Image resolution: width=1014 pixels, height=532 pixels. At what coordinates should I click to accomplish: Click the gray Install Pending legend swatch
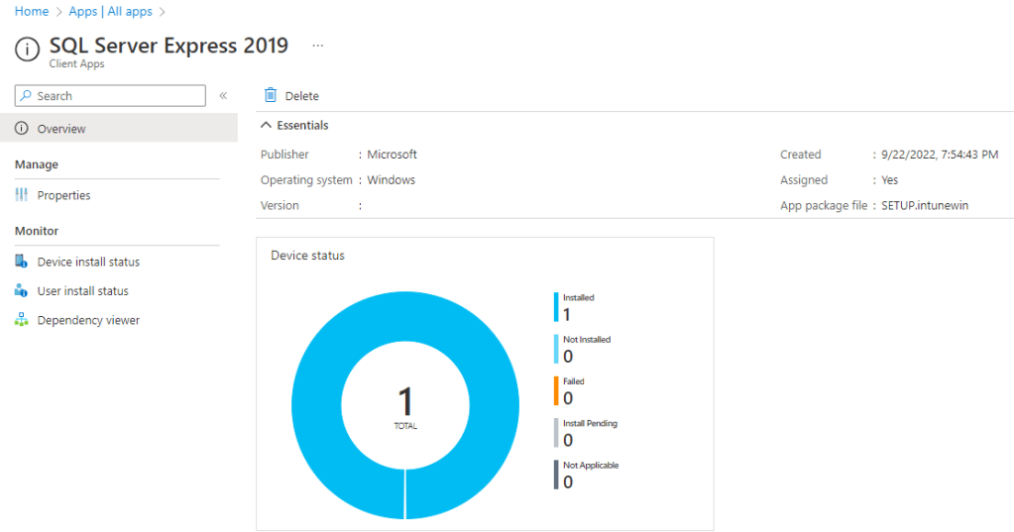[556, 433]
